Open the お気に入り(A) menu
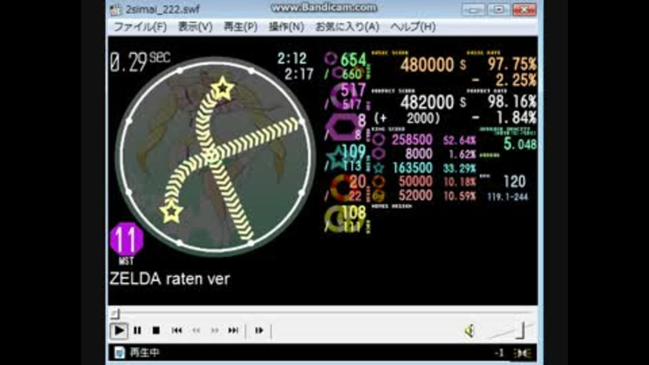Image resolution: width=649 pixels, height=365 pixels. (347, 27)
